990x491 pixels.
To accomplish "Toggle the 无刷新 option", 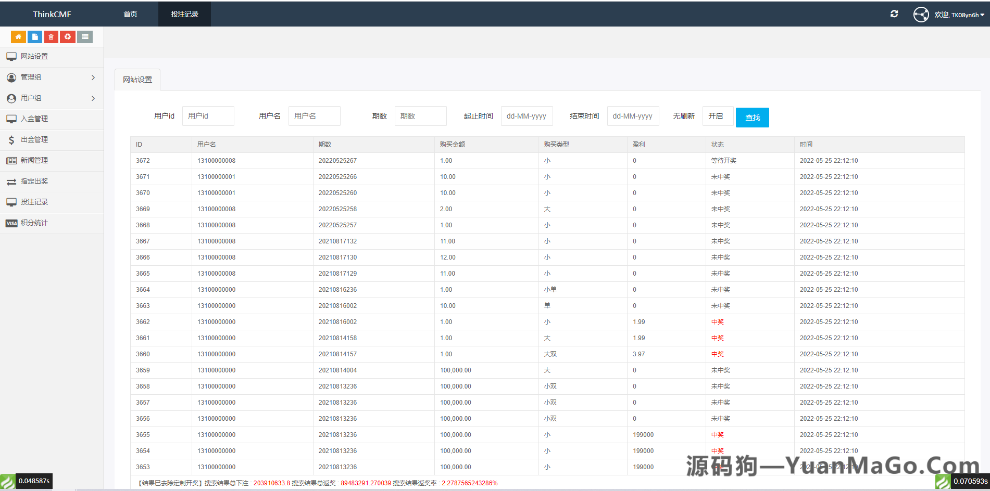I will coord(684,116).
